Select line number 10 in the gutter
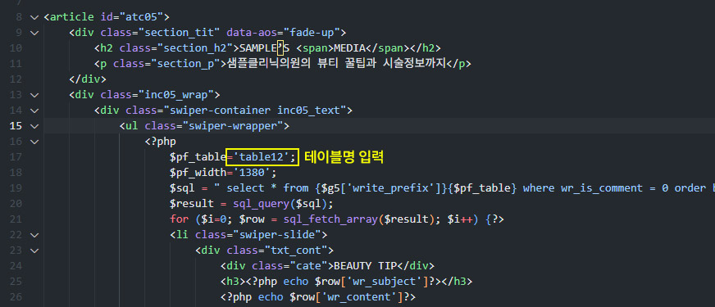Image resolution: width=715 pixels, height=307 pixels. [x=16, y=48]
